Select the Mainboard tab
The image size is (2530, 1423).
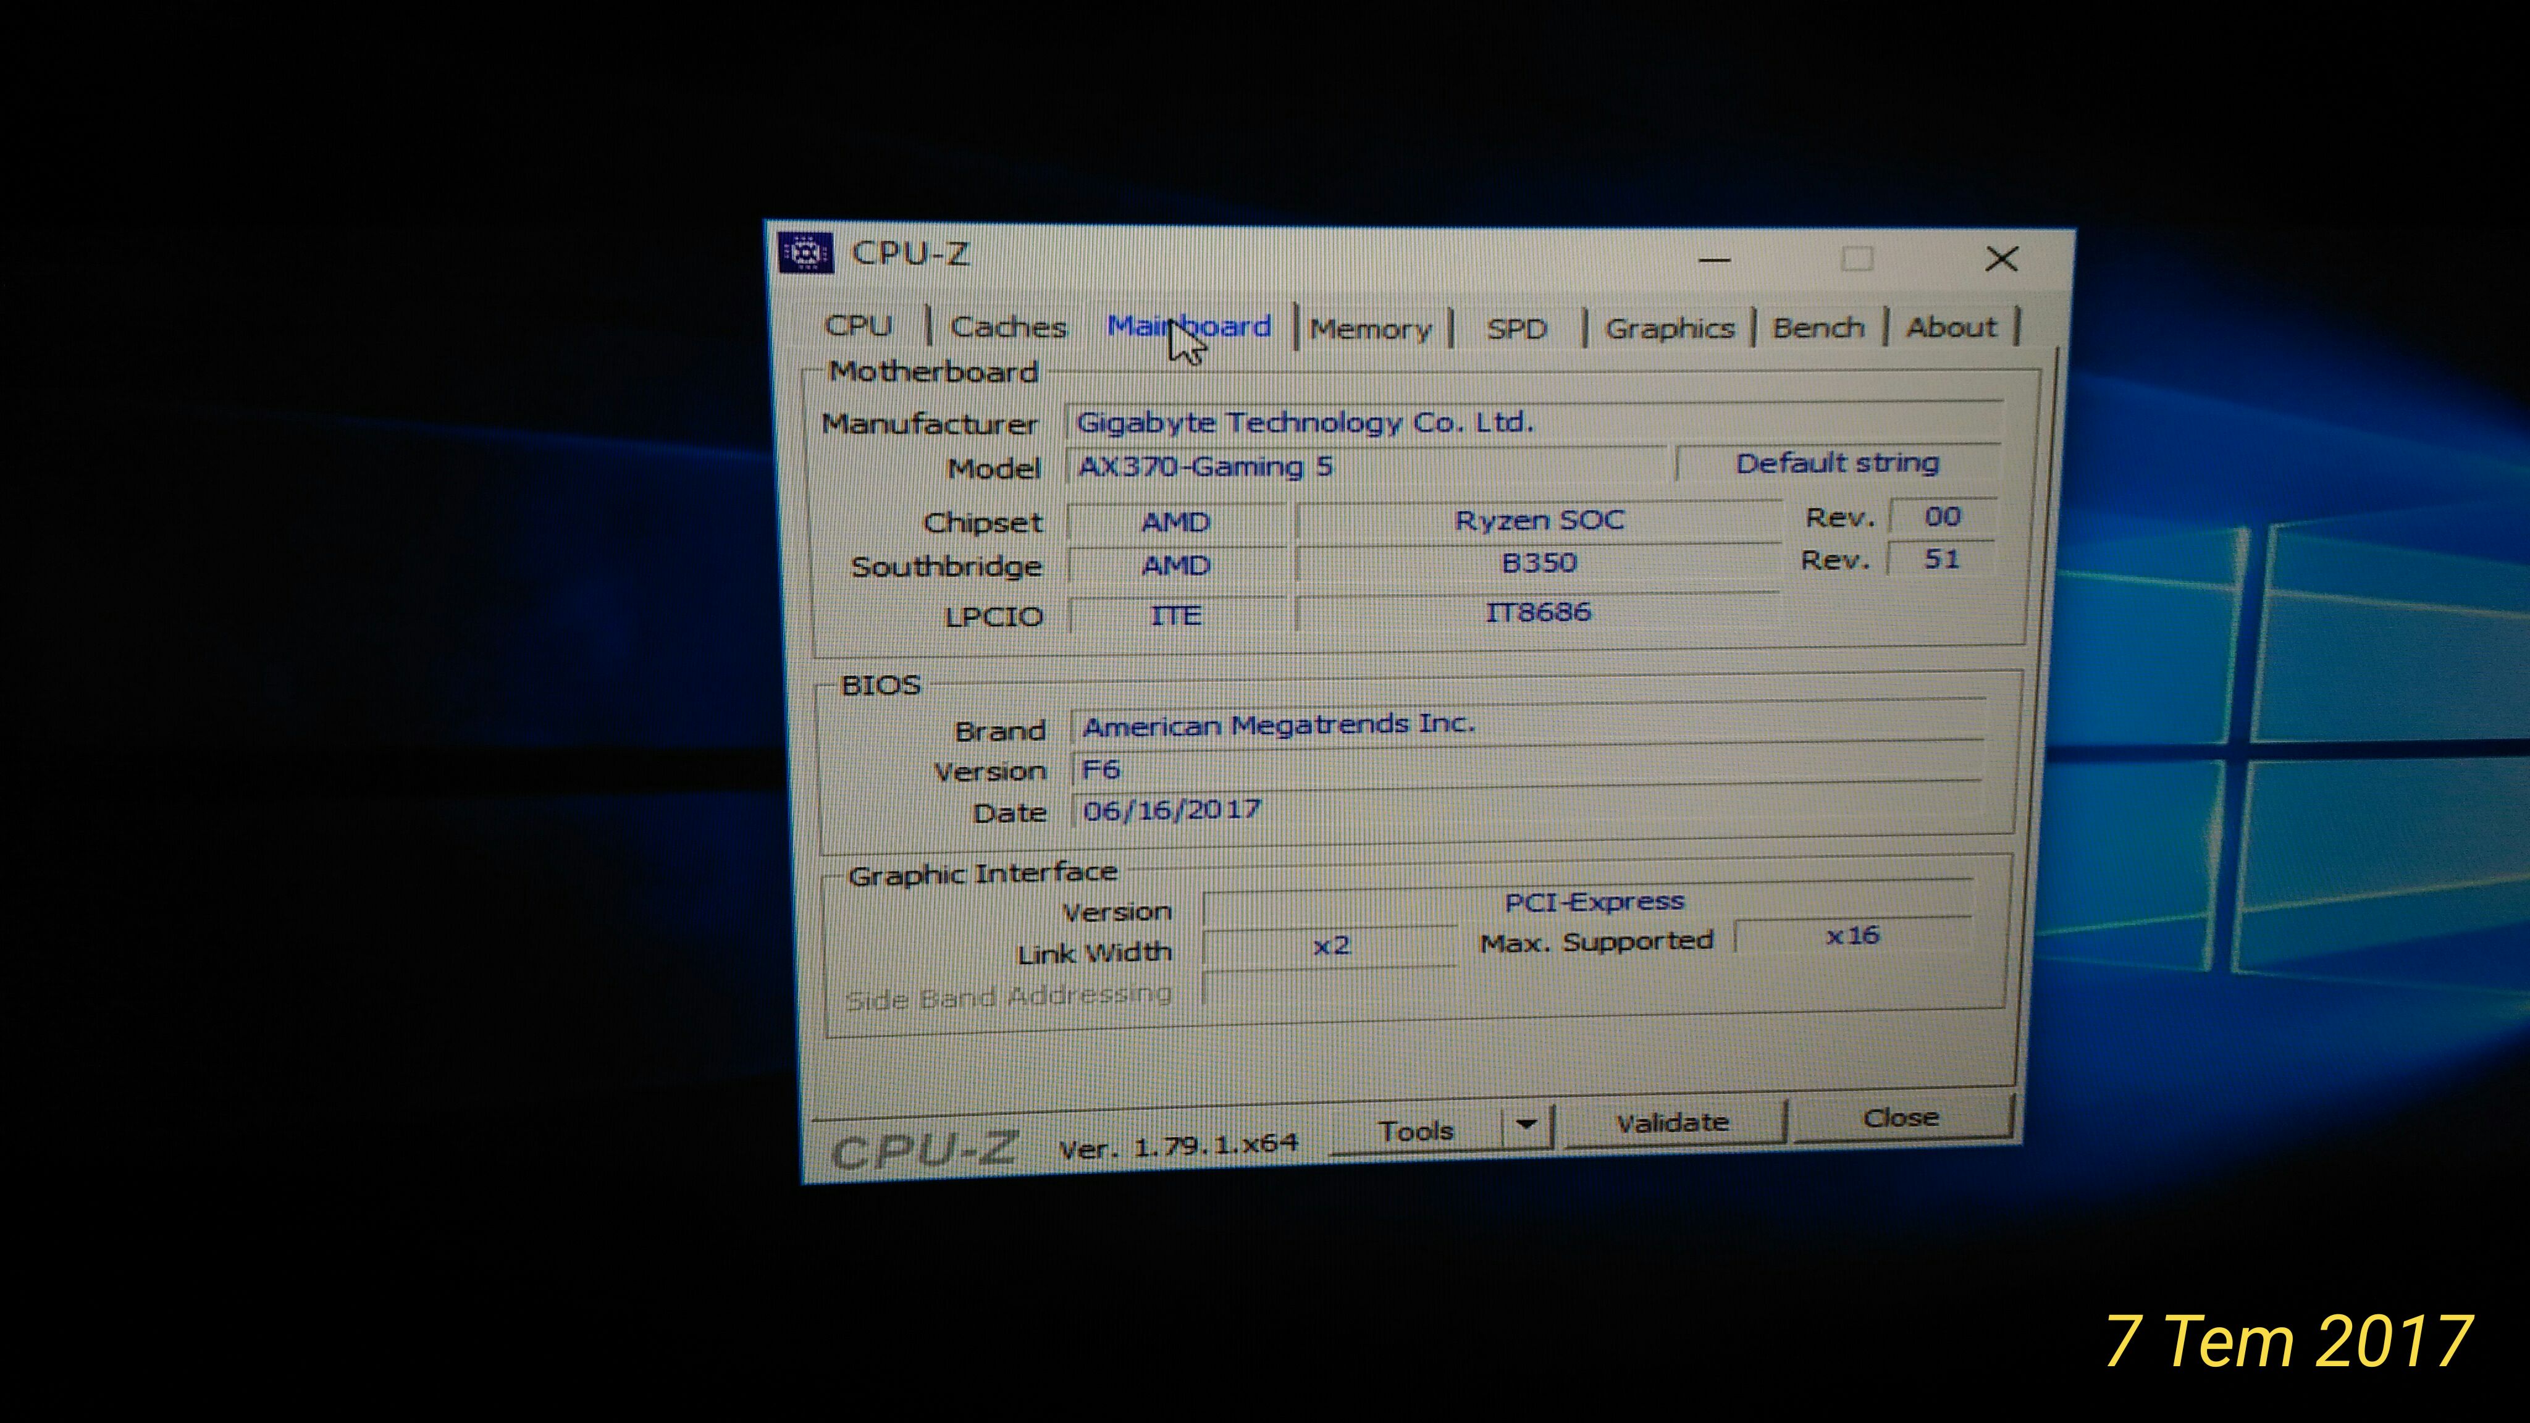coord(1188,325)
